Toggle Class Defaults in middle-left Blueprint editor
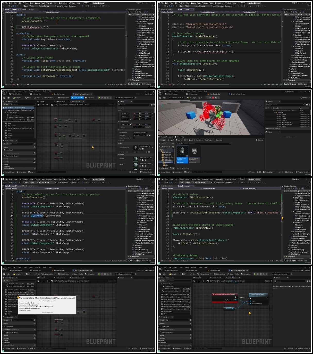This screenshot has width=313, height=354. pyautogui.click(x=77, y=98)
